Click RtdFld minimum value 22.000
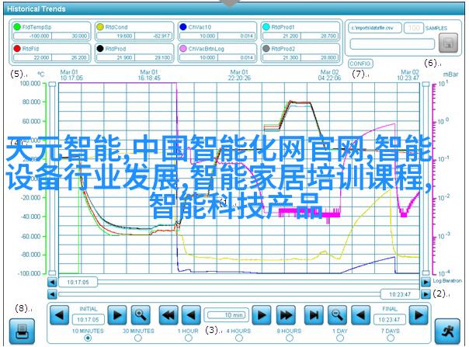The height and width of the screenshot is (347, 469). 33,57
